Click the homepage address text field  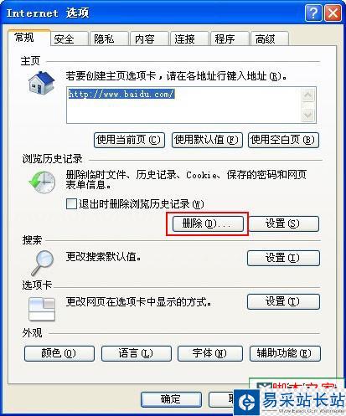pos(183,105)
